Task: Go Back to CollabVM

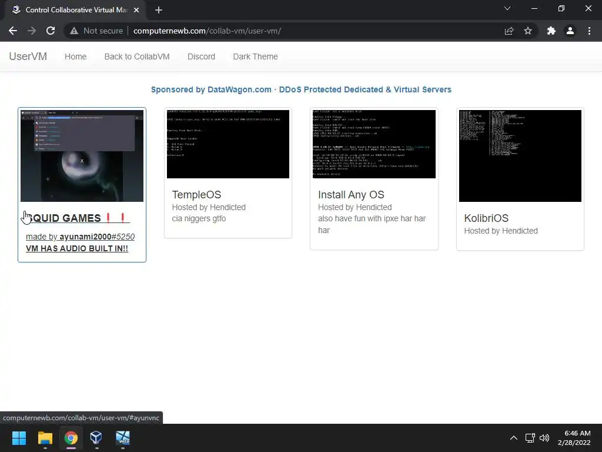Action: tap(137, 56)
